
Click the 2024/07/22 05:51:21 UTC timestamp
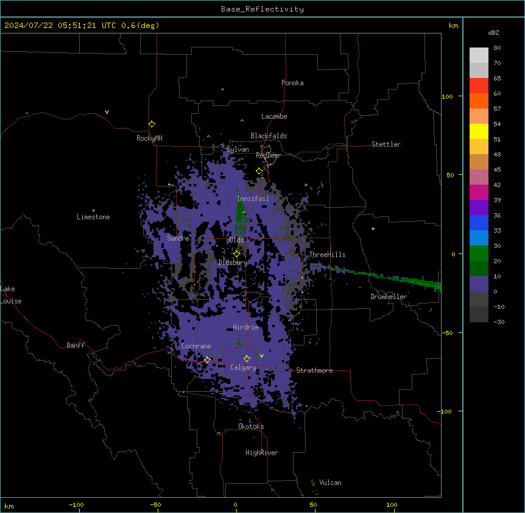(x=60, y=26)
